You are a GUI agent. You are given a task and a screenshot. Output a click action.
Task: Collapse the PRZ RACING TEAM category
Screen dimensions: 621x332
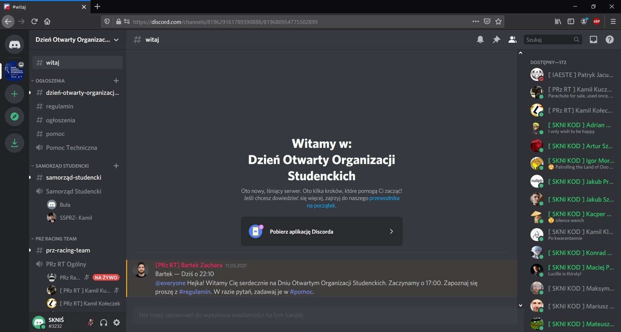(56, 239)
